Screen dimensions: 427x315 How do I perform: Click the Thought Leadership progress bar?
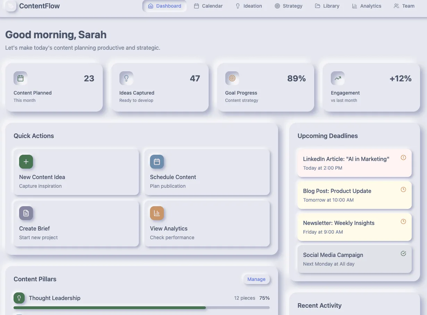[x=142, y=308]
